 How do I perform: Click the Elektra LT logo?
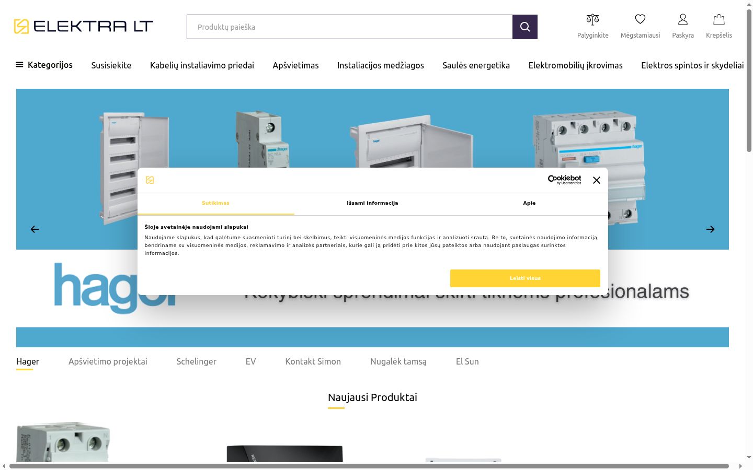pyautogui.click(x=84, y=26)
